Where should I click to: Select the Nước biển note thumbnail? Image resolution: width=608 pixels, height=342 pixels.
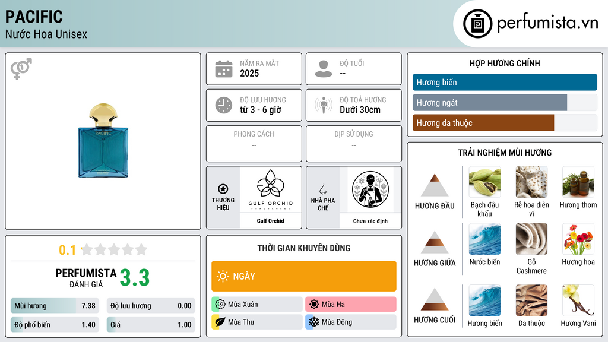pyautogui.click(x=484, y=239)
